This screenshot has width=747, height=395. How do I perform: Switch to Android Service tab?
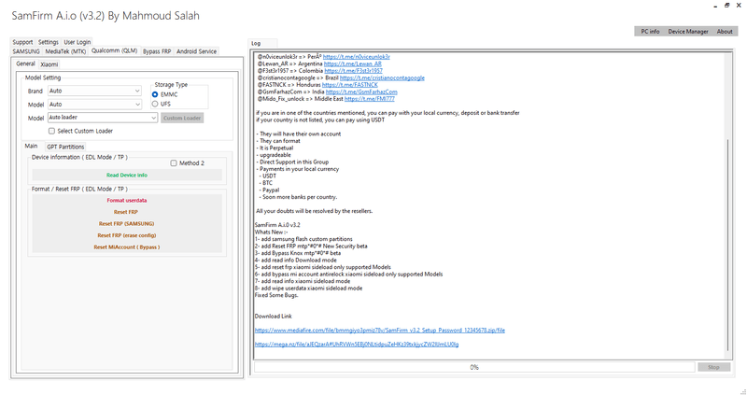coord(196,51)
